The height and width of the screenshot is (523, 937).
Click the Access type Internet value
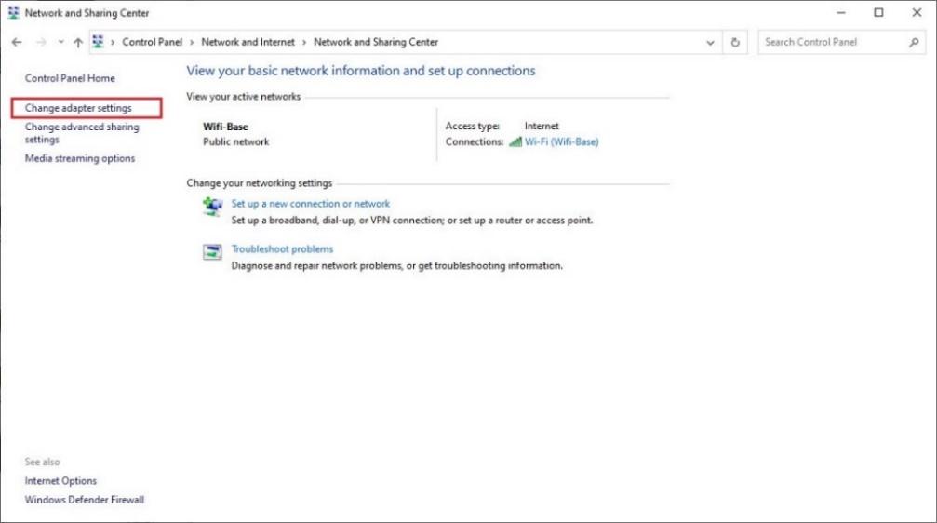click(542, 127)
